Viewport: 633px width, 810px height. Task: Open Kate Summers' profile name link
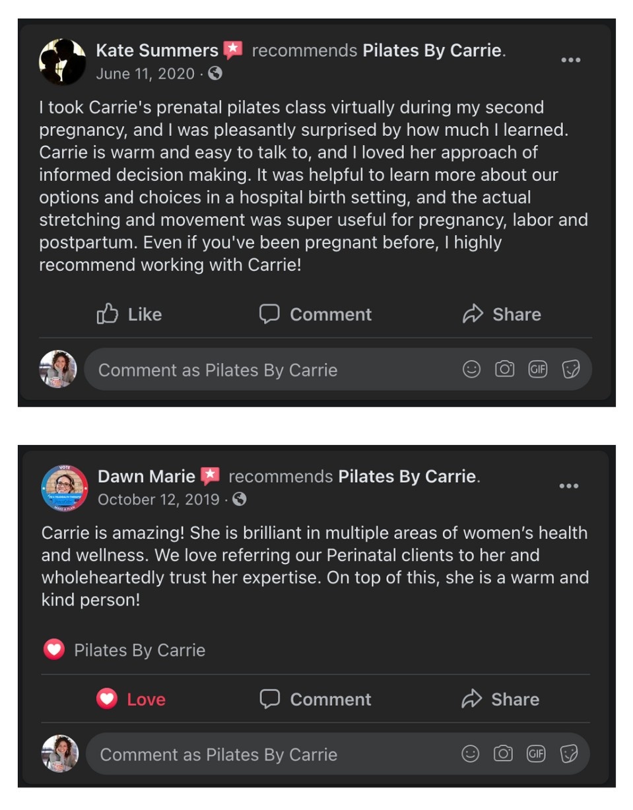point(157,50)
